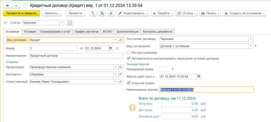The height and width of the screenshot is (122, 271).
Task: Open Контрагент item form icon
Action: [x=120, y=74]
